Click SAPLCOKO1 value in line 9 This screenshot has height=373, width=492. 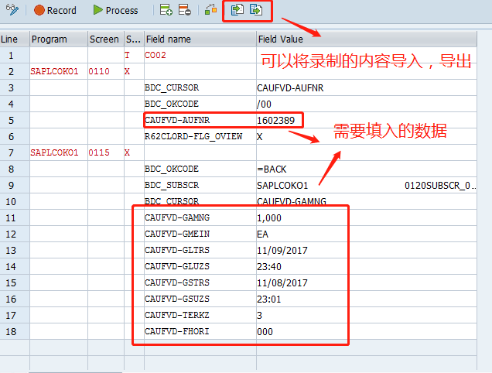[282, 186]
